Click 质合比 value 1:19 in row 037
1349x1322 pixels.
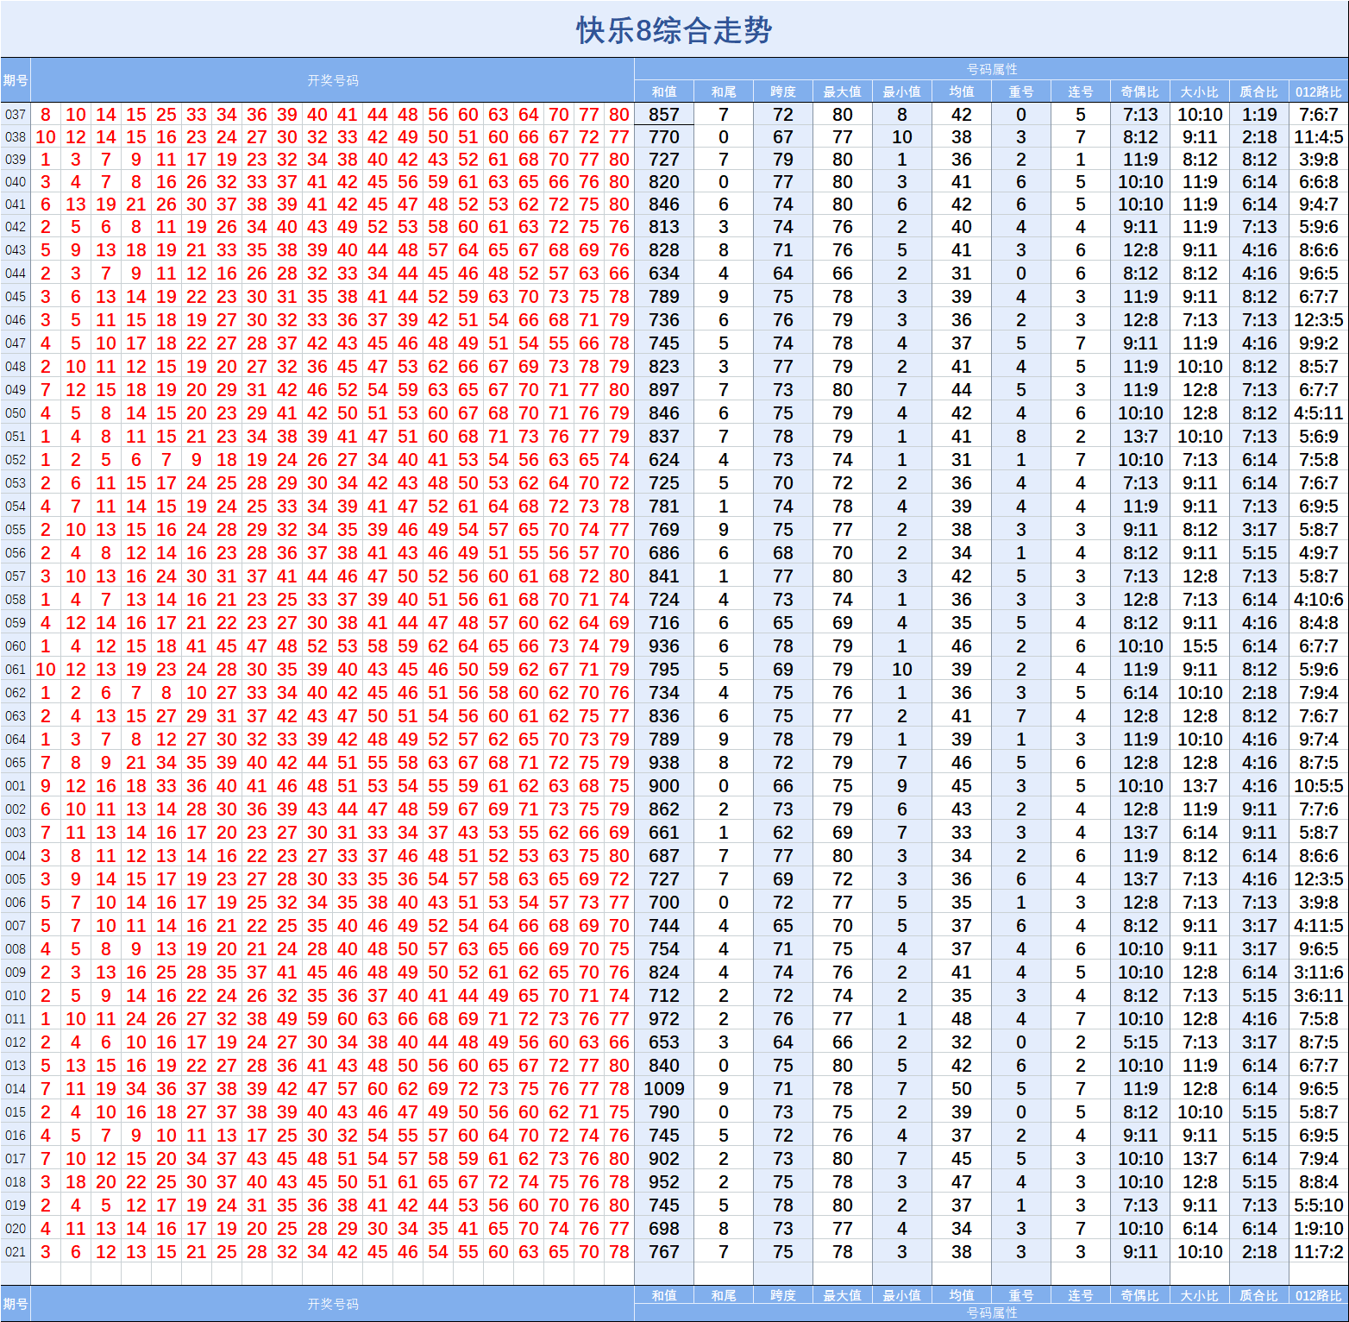click(x=1259, y=115)
